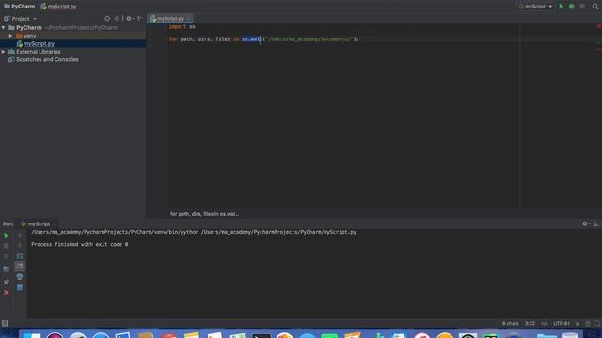Click the gray stop square in top toolbar
The image size is (602, 338).
(x=582, y=7)
